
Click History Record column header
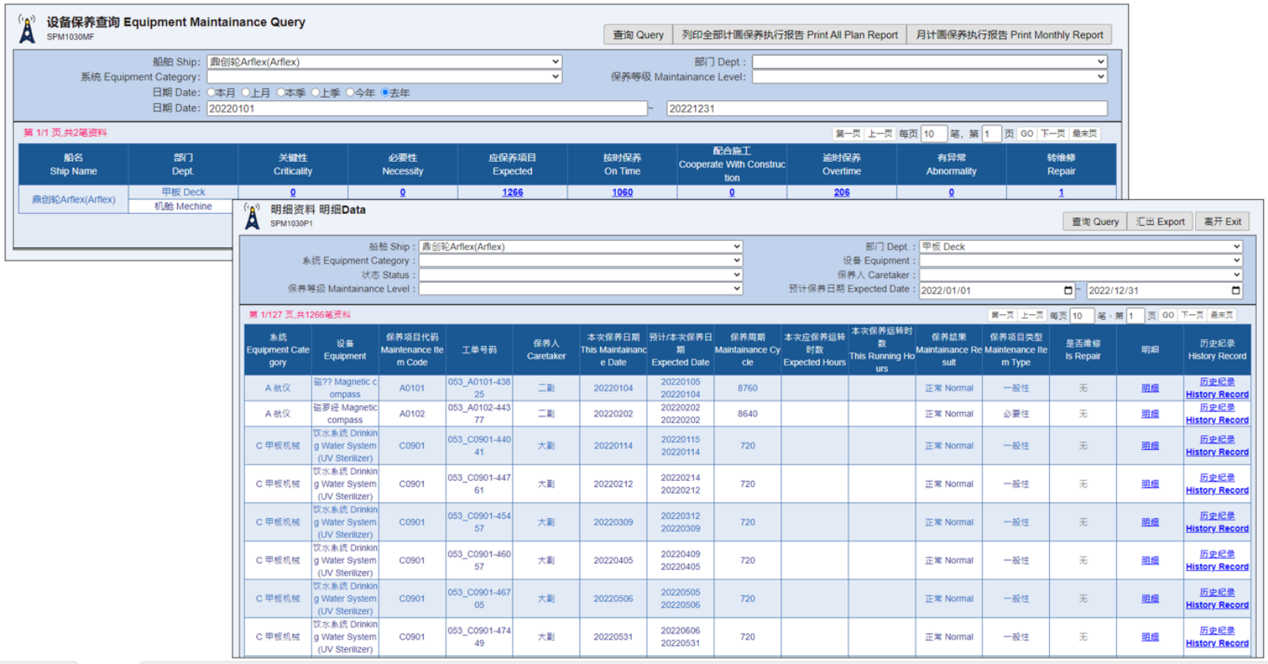[x=1217, y=350]
